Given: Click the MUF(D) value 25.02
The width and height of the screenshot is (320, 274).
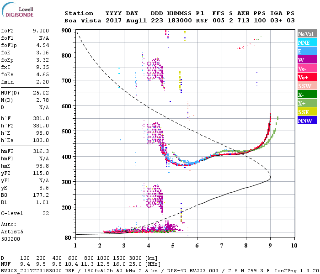Looking at the screenshot, I should pos(41,93).
